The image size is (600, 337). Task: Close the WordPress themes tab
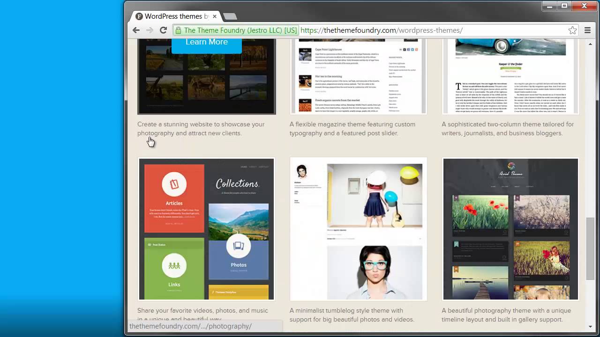(215, 16)
